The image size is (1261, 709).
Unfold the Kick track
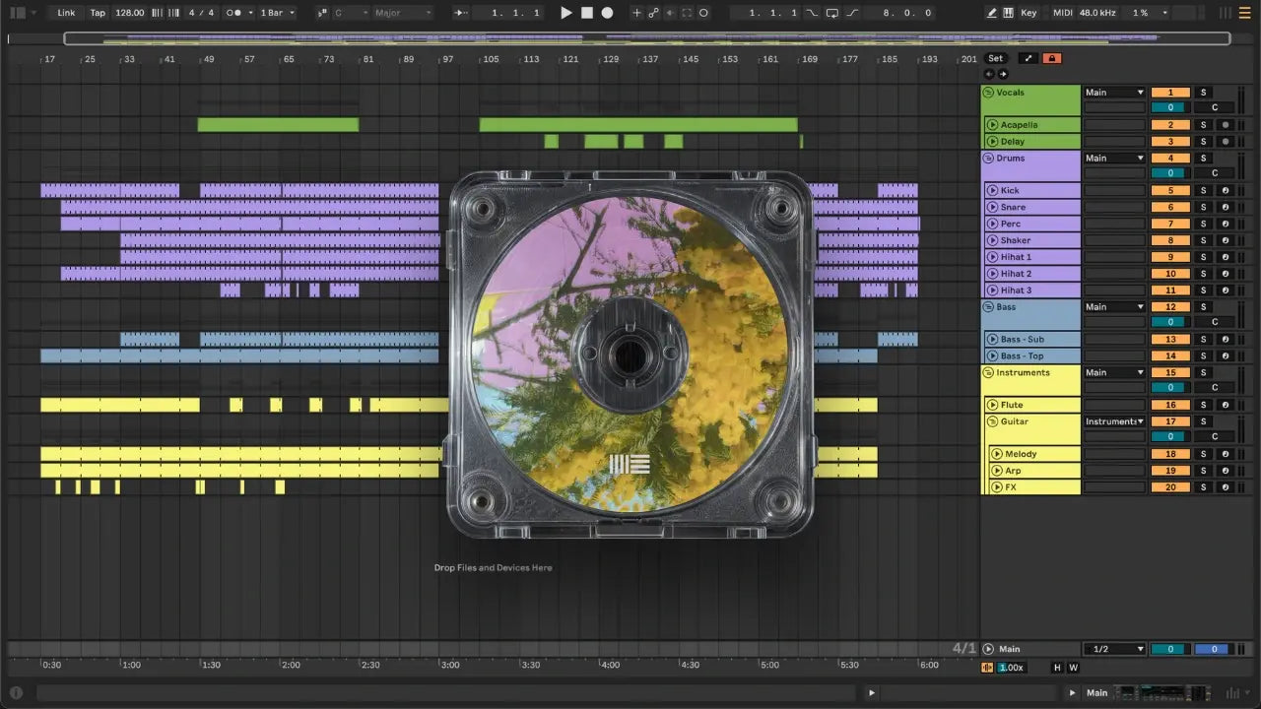click(993, 190)
